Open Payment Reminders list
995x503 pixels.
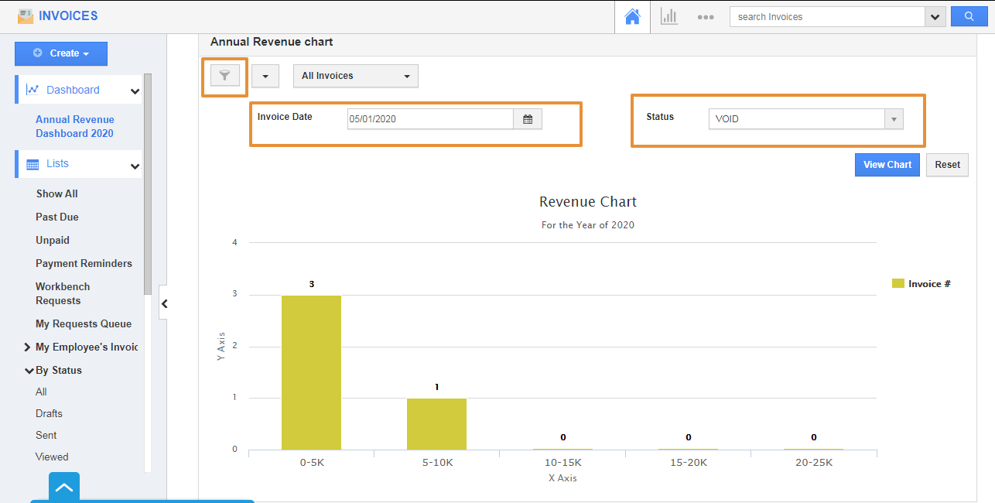[84, 263]
